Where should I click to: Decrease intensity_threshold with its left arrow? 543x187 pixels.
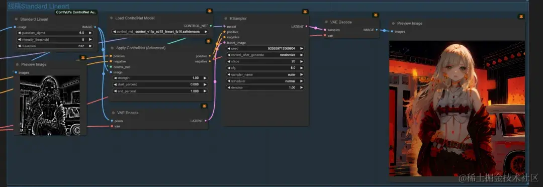click(20, 40)
